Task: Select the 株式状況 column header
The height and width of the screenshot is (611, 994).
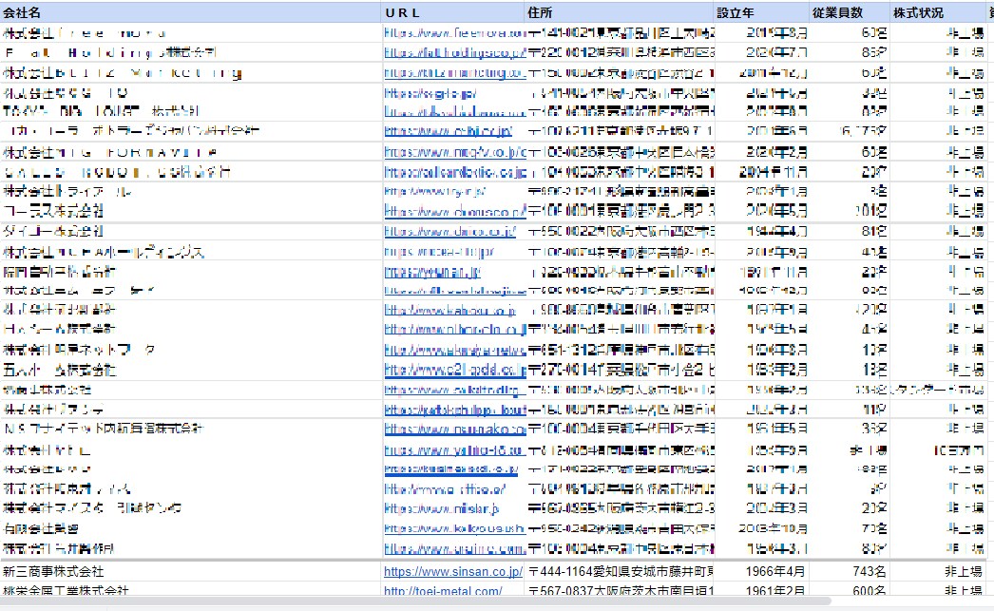Action: click(938, 12)
